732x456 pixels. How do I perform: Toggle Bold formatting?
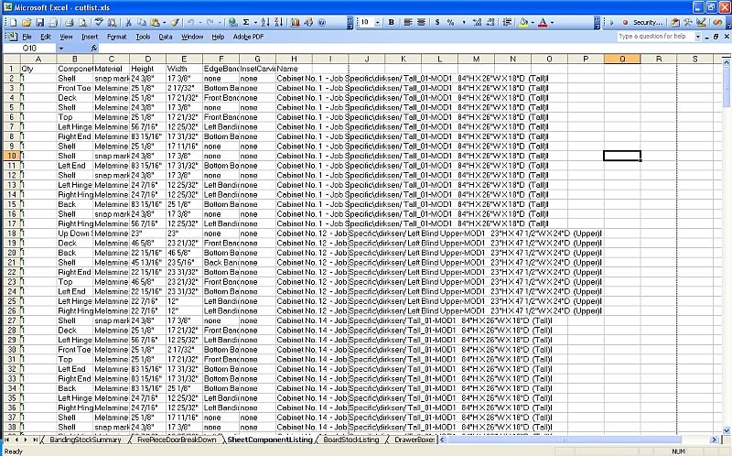(x=392, y=22)
